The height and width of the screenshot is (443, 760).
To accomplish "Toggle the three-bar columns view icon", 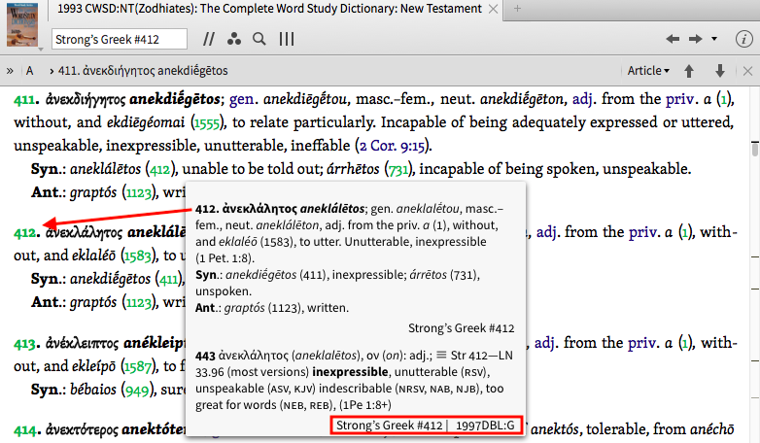I will (x=287, y=40).
